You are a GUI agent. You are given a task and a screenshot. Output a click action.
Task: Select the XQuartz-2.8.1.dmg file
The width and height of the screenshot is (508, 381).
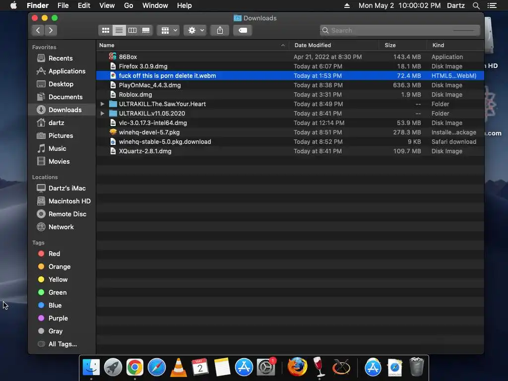point(290,151)
